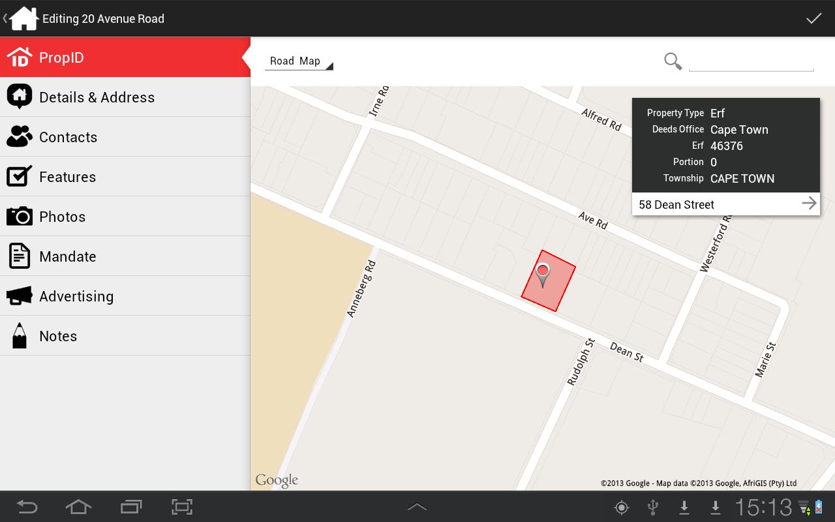Tap the GPS location status icon
The width and height of the screenshot is (835, 522).
[x=622, y=507]
